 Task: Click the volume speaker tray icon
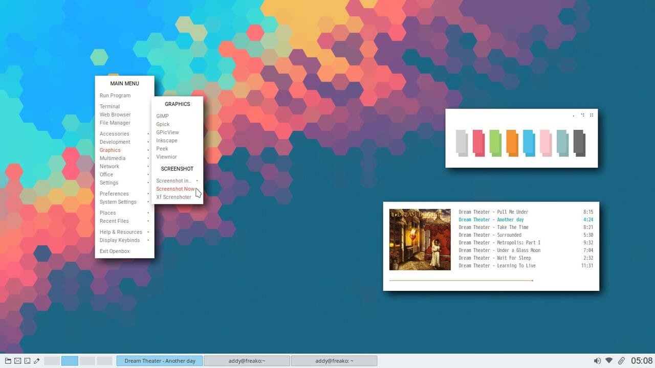[x=597, y=361]
